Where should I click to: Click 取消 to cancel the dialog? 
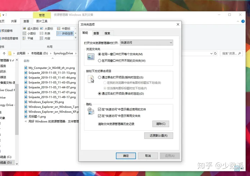[148, 156]
